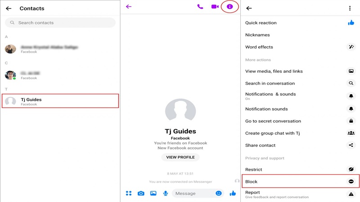Start a voice call with Tj Guides
Image resolution: width=360 pixels, height=202 pixels.
[200, 6]
